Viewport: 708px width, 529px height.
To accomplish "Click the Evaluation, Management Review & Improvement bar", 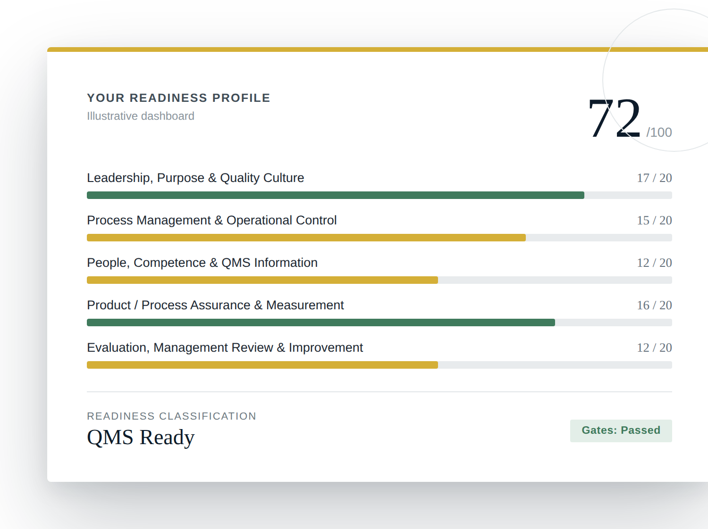I will [x=379, y=365].
